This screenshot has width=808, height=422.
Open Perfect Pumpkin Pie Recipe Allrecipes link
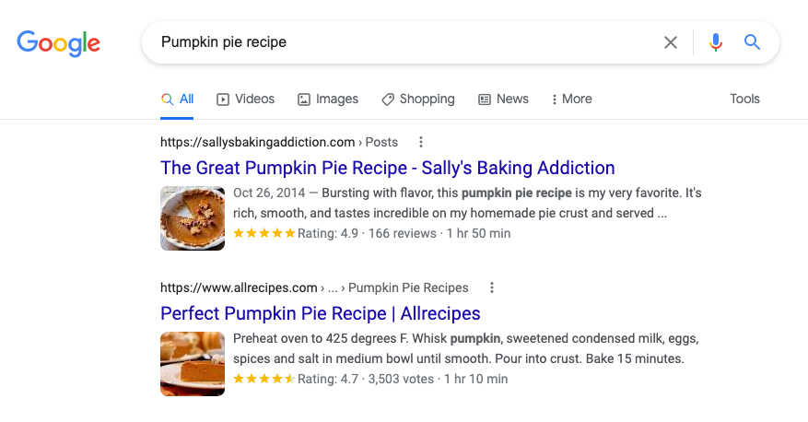[320, 313]
